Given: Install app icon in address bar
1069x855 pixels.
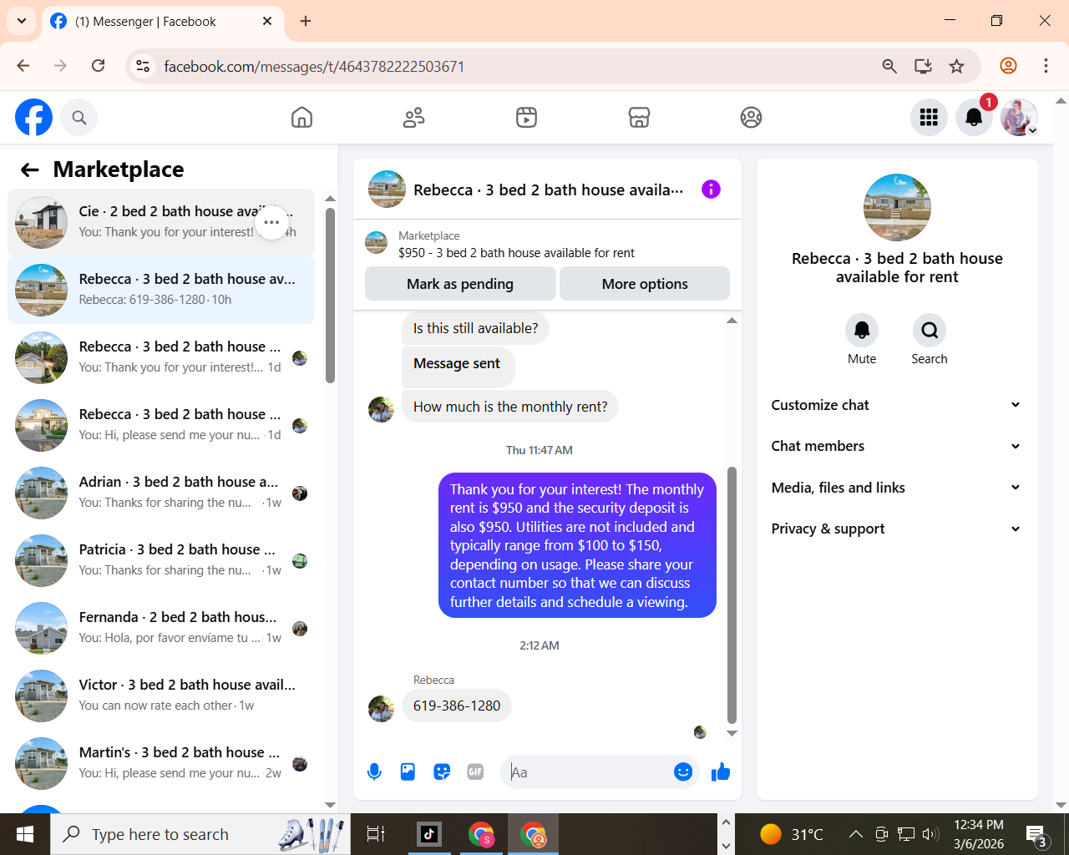Looking at the screenshot, I should [923, 66].
